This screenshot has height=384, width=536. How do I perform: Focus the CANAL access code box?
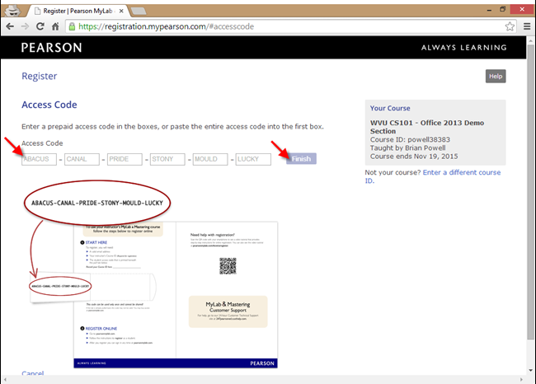point(82,159)
